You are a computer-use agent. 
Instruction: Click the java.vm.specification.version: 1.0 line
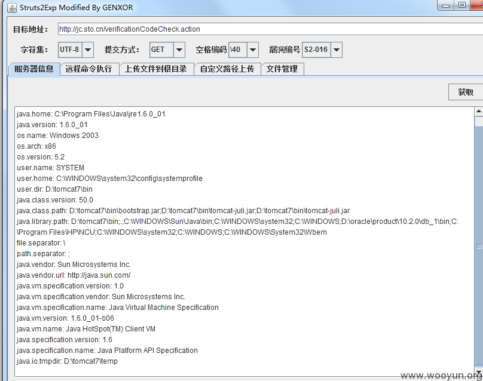click(x=70, y=286)
